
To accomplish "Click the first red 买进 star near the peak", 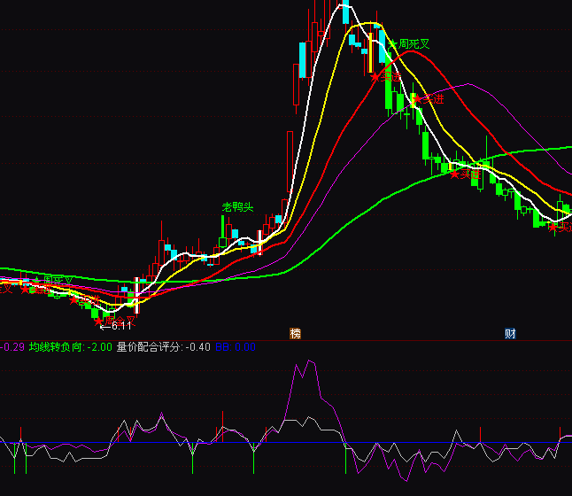I will (375, 77).
